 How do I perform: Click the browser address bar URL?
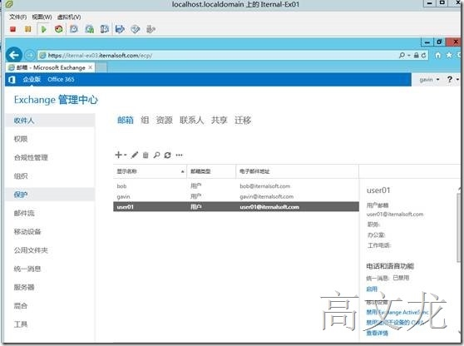pyautogui.click(x=100, y=56)
